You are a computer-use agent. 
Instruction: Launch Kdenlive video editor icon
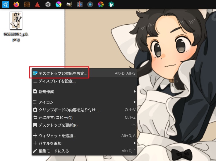coord(80,4)
